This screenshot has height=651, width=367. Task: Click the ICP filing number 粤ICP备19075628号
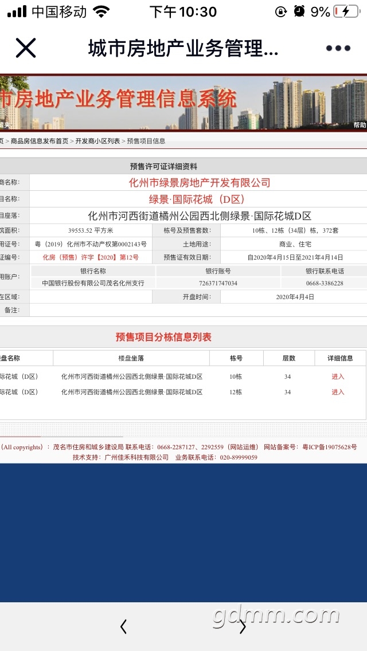point(329,447)
